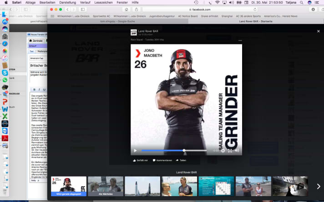The height and width of the screenshot is (202, 324).
Task: Click Land Rover BAR profile logo
Action: coord(134,32)
